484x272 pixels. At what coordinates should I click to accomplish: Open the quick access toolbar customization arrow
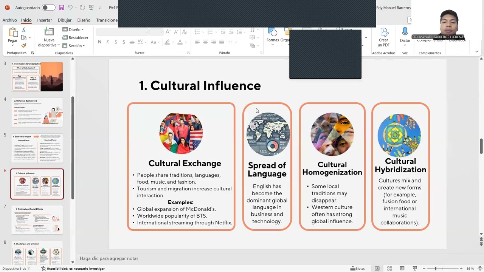pyautogui.click(x=100, y=8)
